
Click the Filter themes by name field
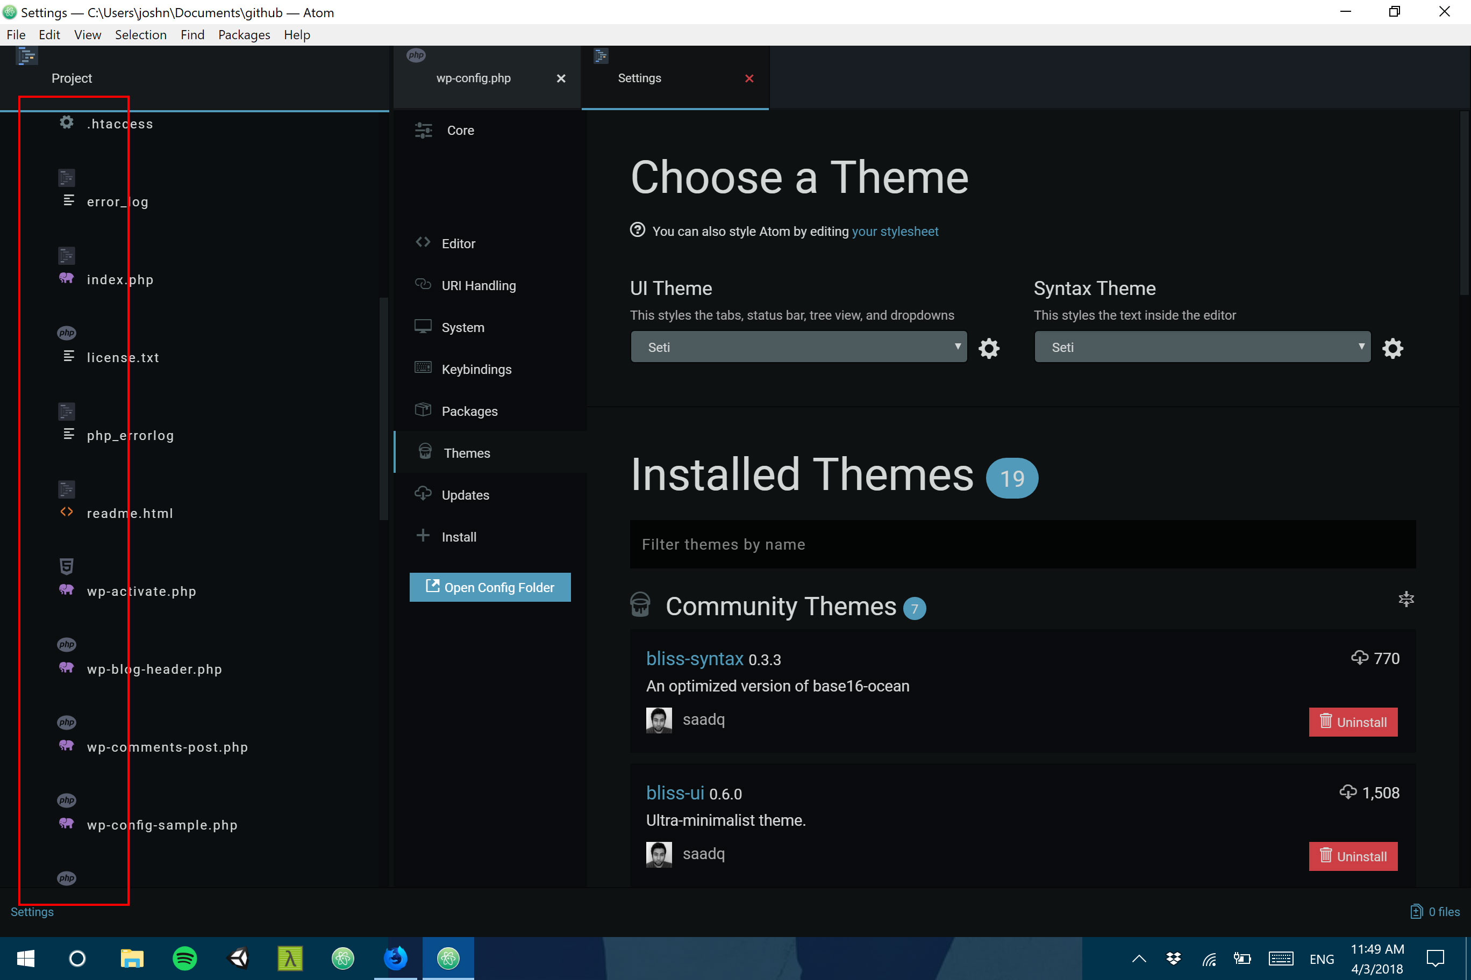(1022, 544)
